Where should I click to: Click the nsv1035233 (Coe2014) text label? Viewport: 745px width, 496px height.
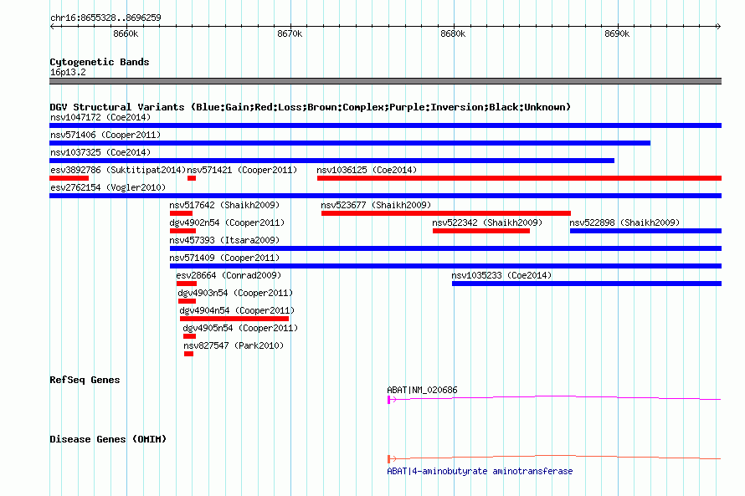click(501, 275)
